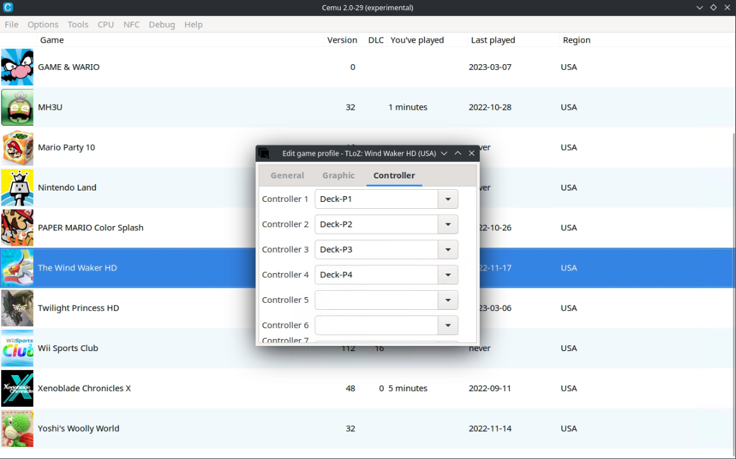Click the Edit game profile dialog window icon
The image size is (736, 459).
coord(264,153)
